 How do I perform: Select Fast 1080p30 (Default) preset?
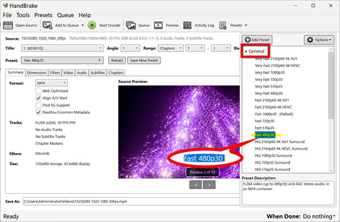point(274,114)
